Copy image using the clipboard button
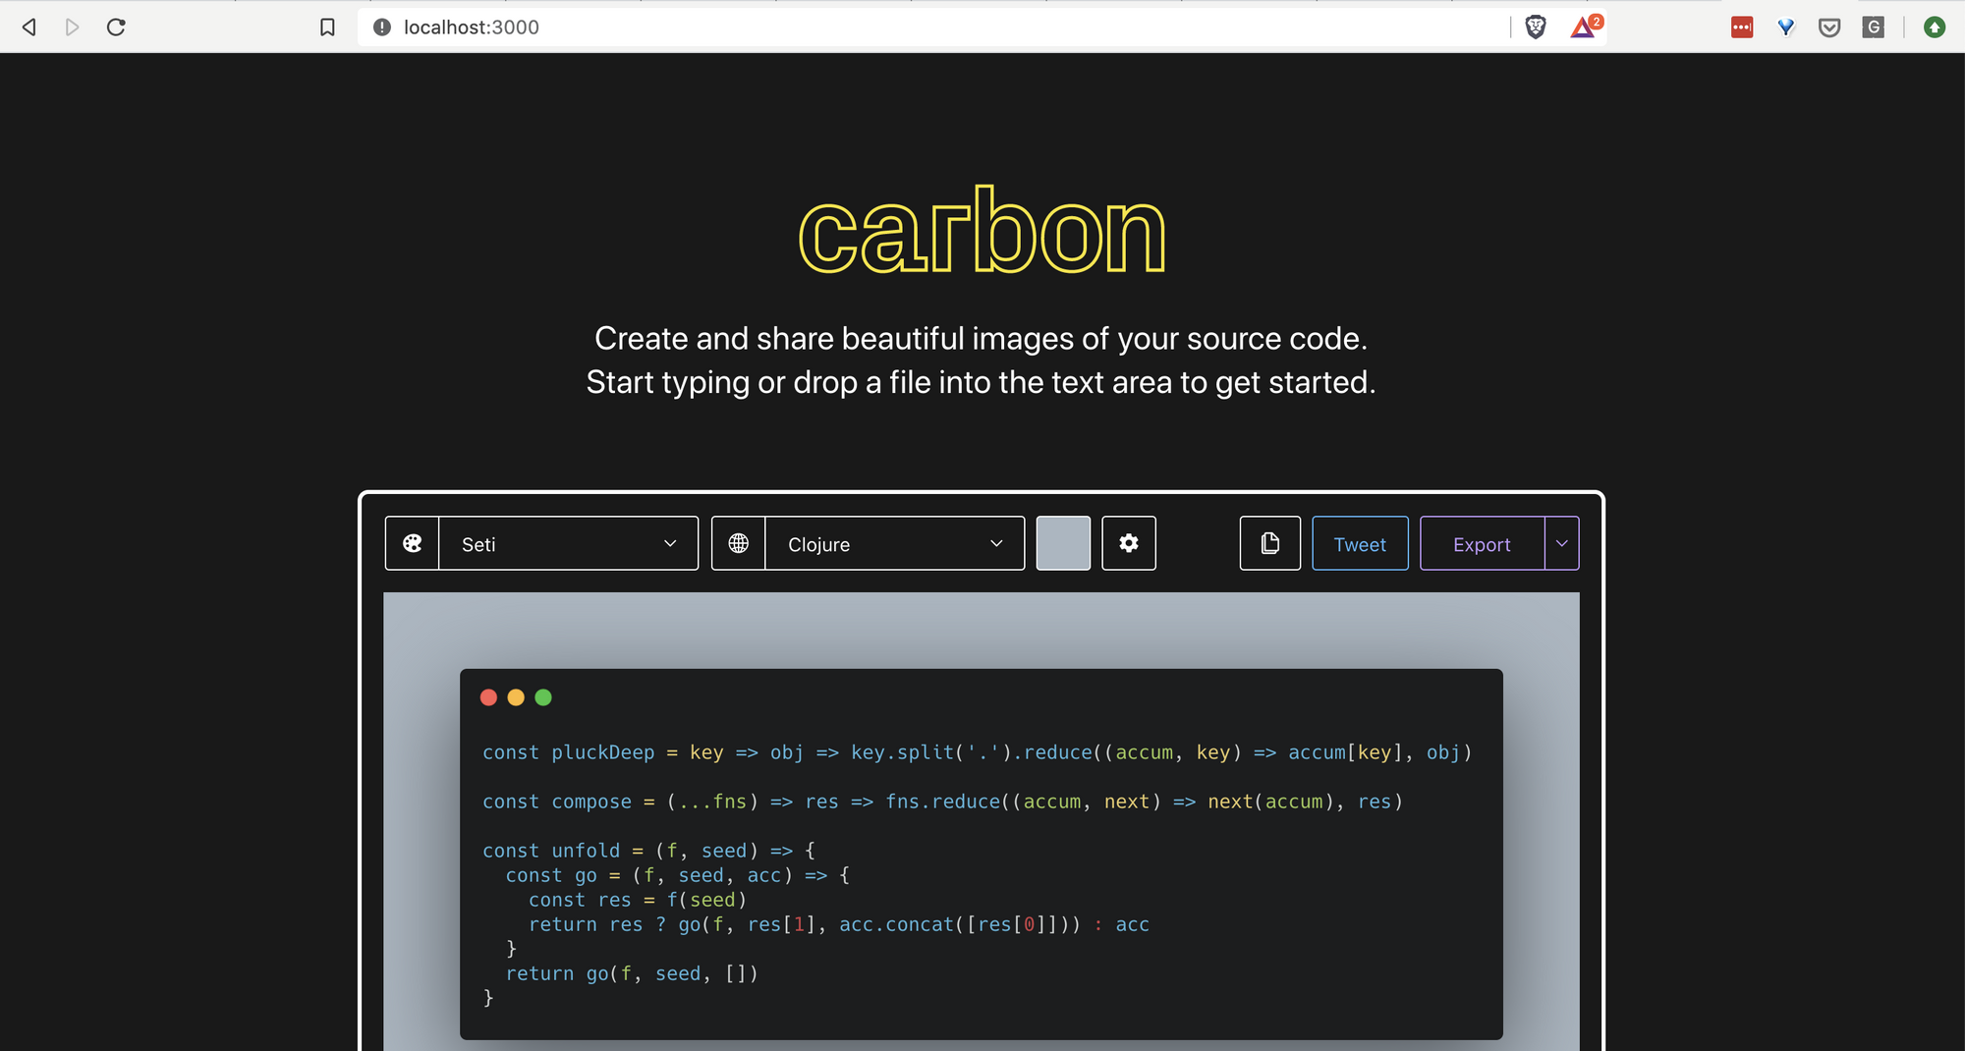The width and height of the screenshot is (1965, 1051). click(1270, 543)
